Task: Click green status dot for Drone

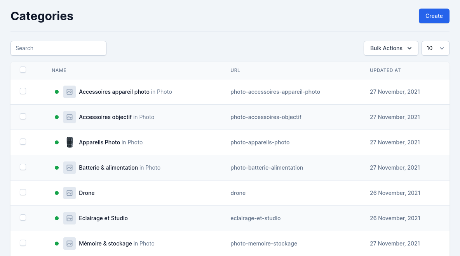Action: (57, 193)
